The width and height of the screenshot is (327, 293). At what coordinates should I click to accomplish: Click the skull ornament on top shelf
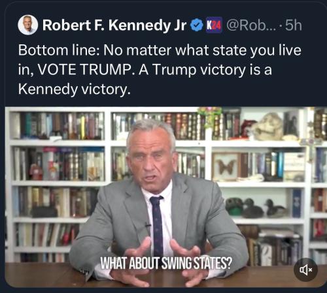coord(266,127)
